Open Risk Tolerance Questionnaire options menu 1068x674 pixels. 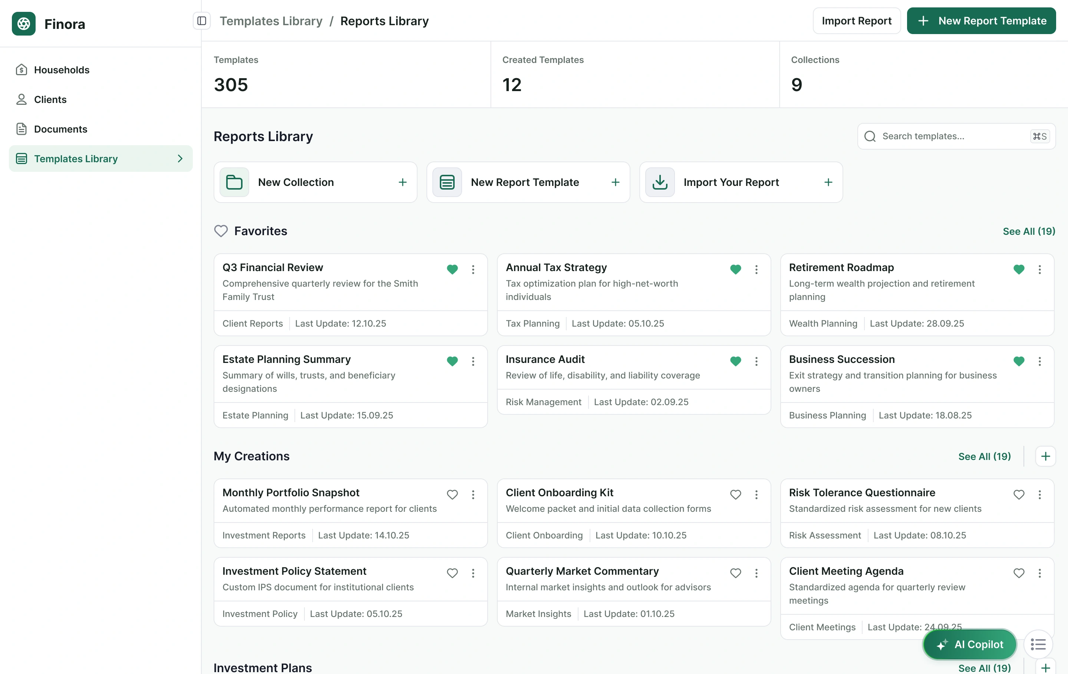click(x=1039, y=494)
